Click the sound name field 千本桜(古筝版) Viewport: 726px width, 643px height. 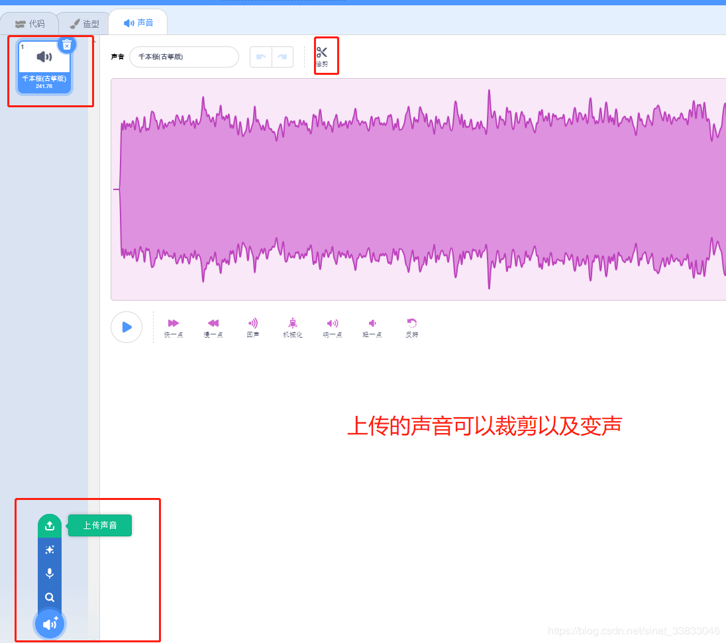coord(183,57)
